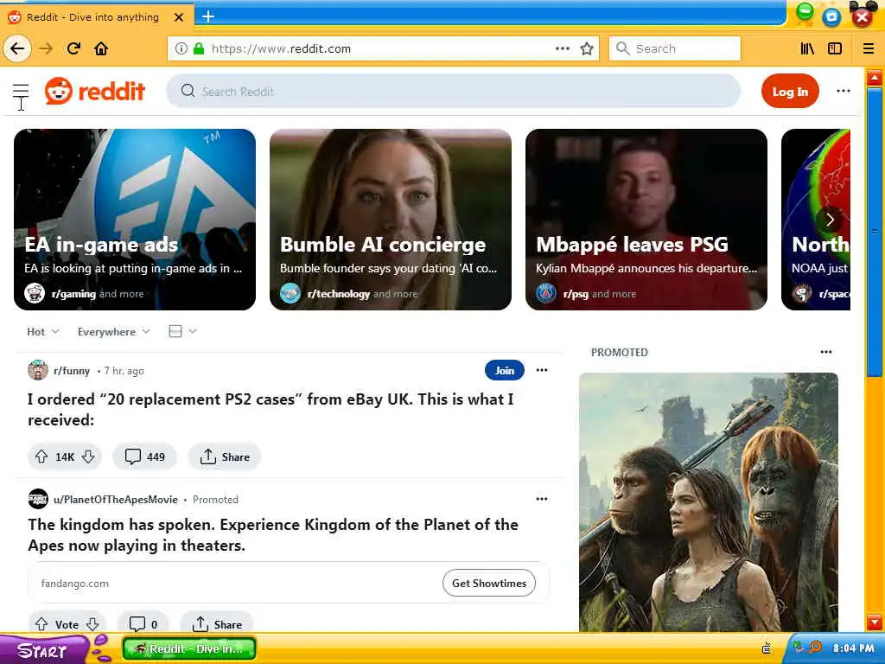This screenshot has height=664, width=885.
Task: Open Reddit hamburger navigation menu
Action: pyautogui.click(x=21, y=91)
